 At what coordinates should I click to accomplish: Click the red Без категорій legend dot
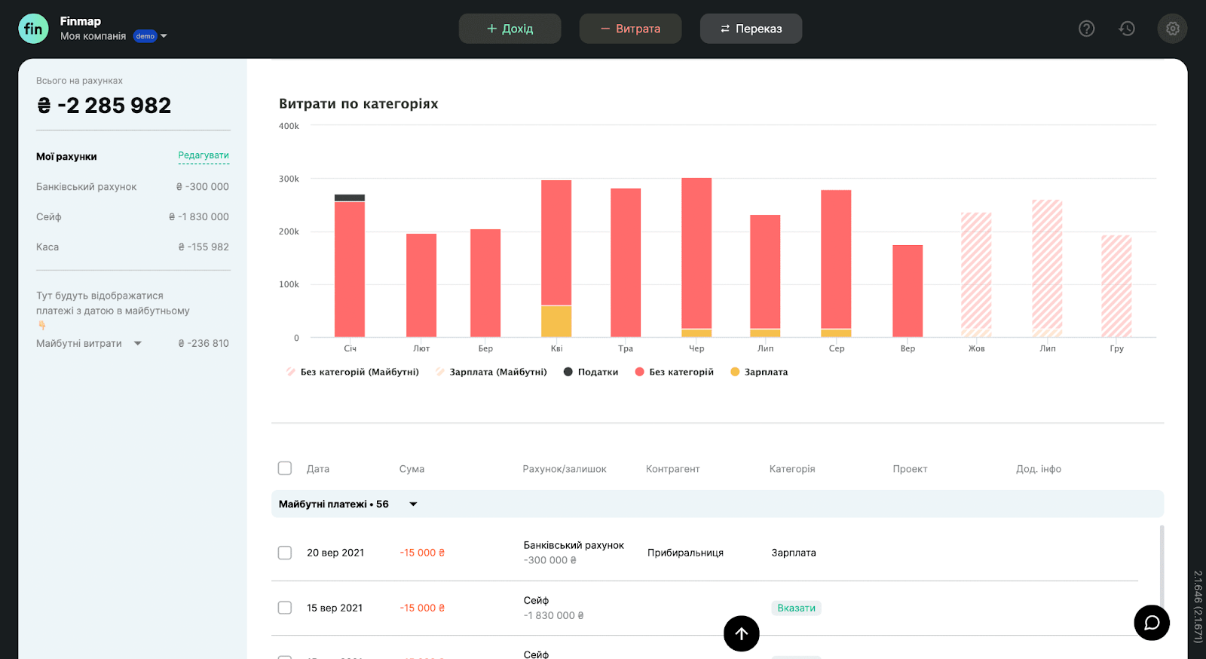click(639, 372)
